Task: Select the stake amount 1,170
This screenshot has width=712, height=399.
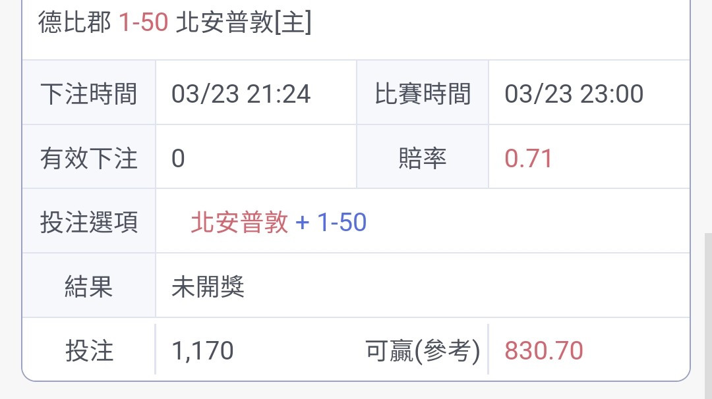Action: 202,350
